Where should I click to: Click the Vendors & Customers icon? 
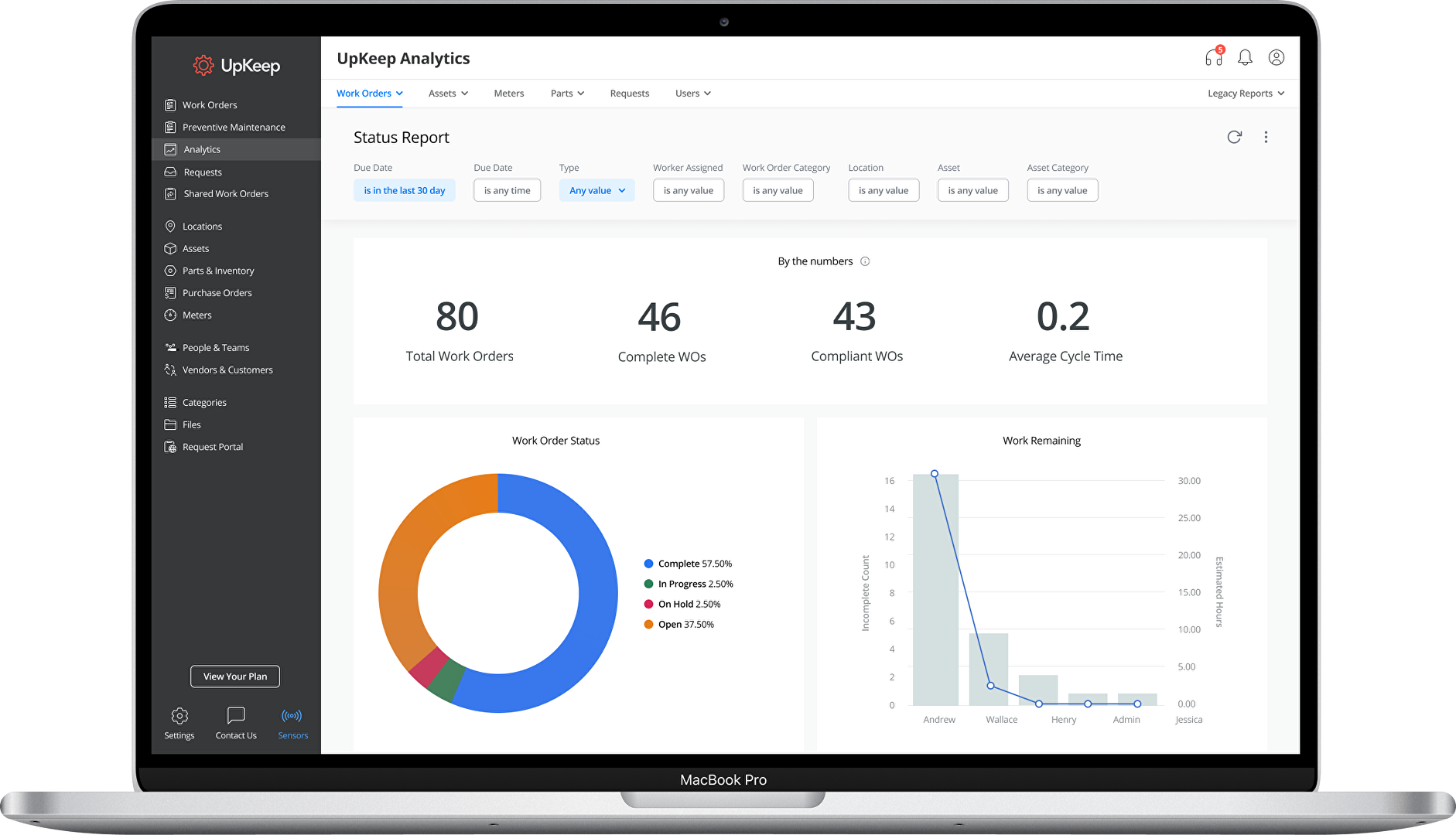(x=170, y=370)
